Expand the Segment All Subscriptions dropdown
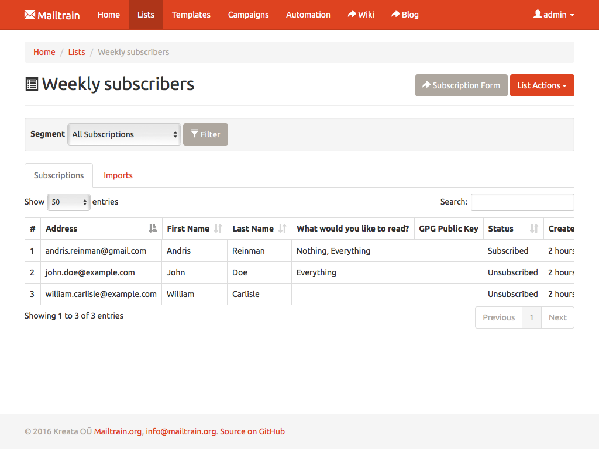 pos(125,134)
